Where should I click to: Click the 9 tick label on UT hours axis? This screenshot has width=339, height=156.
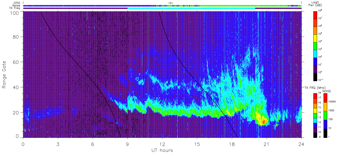[127, 144]
